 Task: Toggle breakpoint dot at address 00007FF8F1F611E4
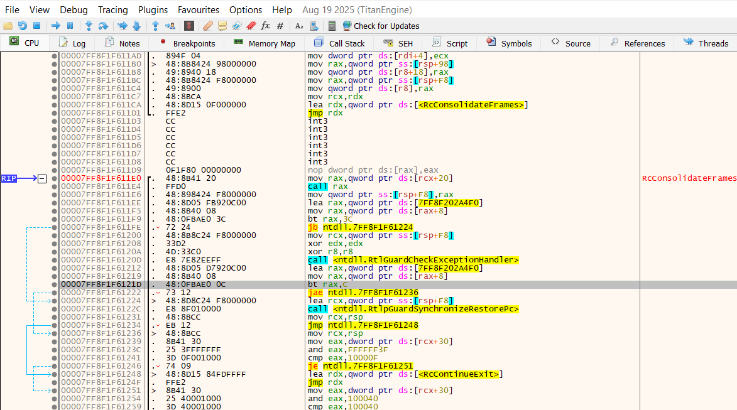(x=55, y=186)
